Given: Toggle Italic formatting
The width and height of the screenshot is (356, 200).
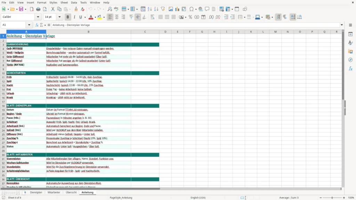Looking at the screenshot, I should (74, 17).
